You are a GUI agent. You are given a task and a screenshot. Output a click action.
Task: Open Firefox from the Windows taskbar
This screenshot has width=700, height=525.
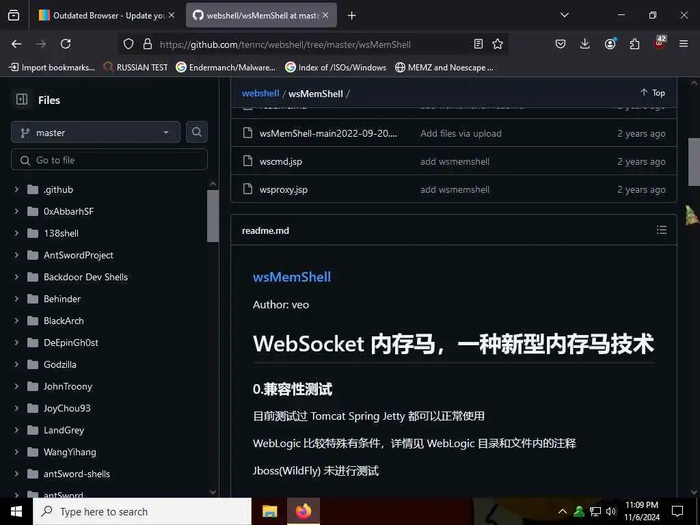coord(303,511)
